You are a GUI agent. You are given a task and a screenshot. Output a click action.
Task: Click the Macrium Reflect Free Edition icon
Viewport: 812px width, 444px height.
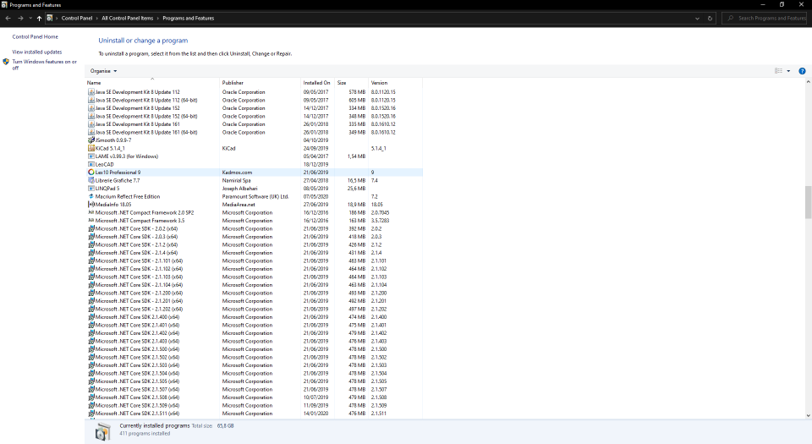tap(91, 196)
